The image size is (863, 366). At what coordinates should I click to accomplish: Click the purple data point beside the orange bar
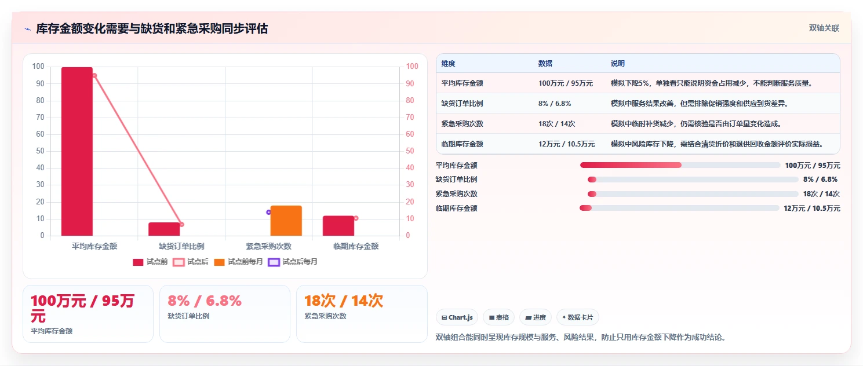click(x=268, y=213)
